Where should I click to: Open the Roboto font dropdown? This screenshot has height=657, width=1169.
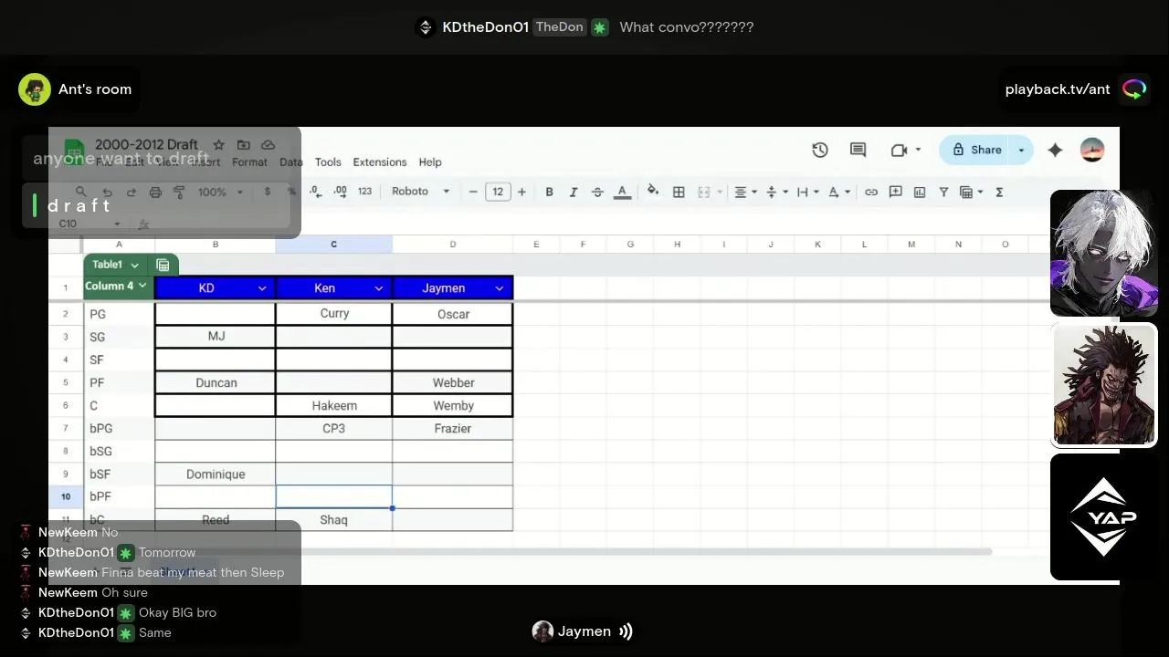(420, 192)
